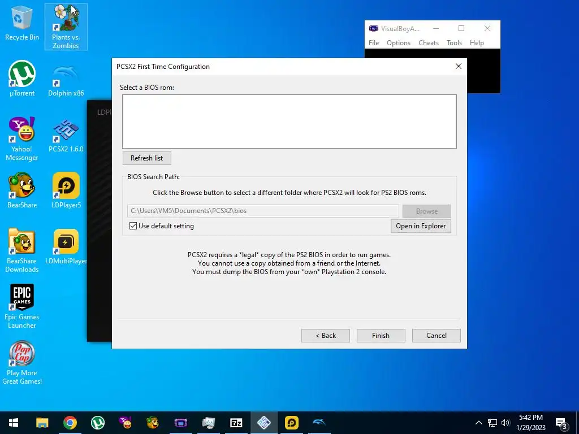
Task: Open the 7-Zip taskbar icon
Action: [x=236, y=423]
